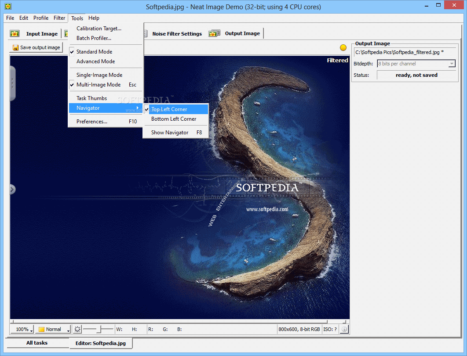Image resolution: width=467 pixels, height=356 pixels.
Task: Click the round arrow expander on image left edge
Action: coord(12,189)
